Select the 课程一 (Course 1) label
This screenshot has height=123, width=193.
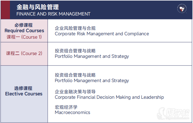pos(24,37)
